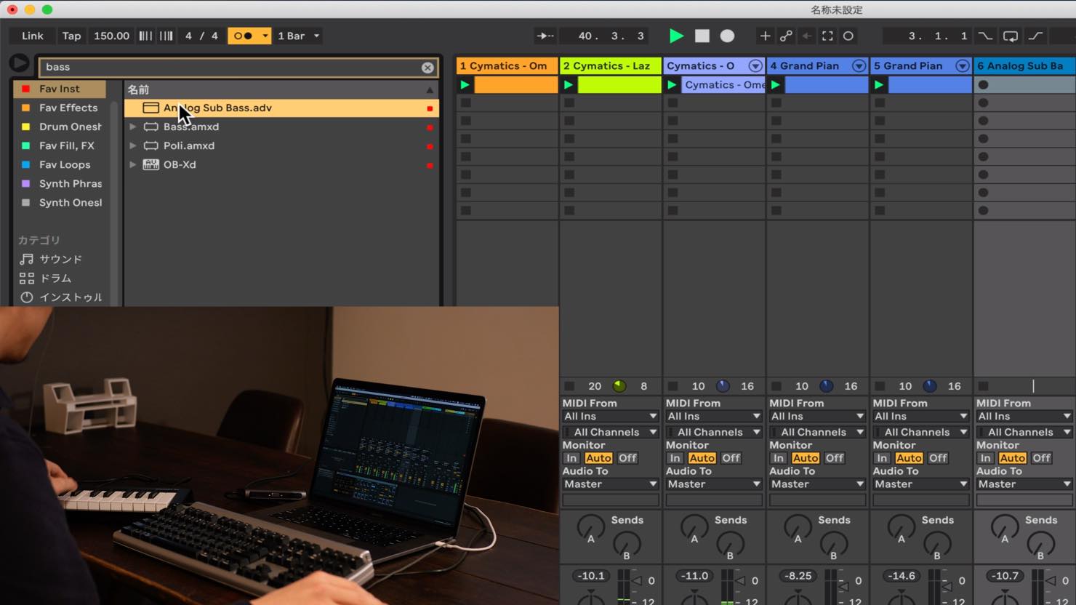Clear the bass search with X icon
Image resolution: width=1076 pixels, height=605 pixels.
427,68
